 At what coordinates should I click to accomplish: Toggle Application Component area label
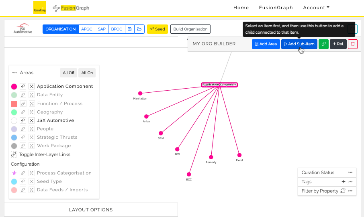65,86
